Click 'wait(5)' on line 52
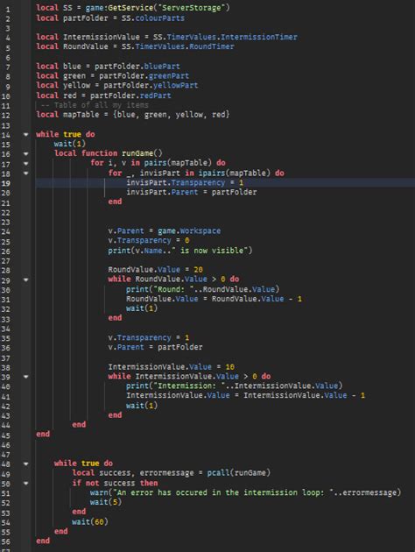Image resolution: width=415 pixels, height=552 pixels. pyautogui.click(x=106, y=502)
